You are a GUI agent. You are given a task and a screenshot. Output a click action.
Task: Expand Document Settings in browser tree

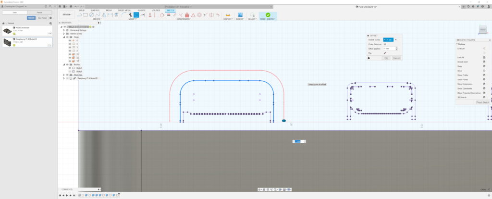(64, 30)
